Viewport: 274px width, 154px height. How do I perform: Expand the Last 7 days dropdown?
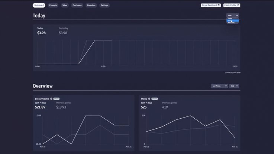(x=219, y=86)
